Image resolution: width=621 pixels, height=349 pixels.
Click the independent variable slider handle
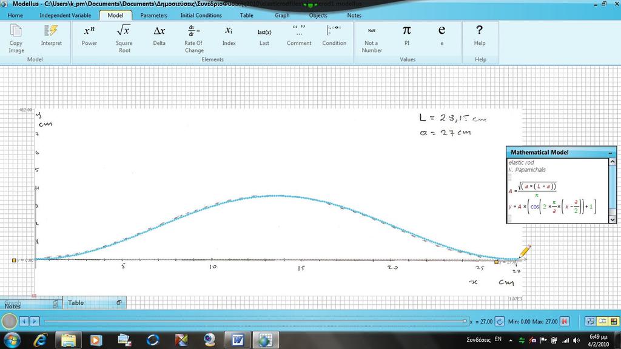click(465, 321)
